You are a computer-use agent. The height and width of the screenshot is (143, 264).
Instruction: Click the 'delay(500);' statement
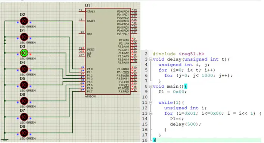pyautogui.click(x=185, y=124)
